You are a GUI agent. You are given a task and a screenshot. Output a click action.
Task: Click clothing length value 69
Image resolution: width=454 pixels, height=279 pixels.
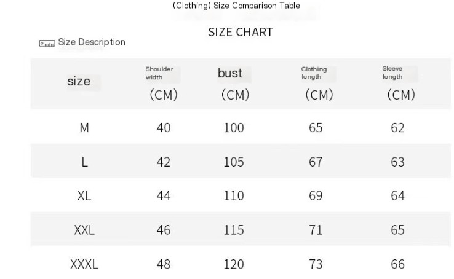click(316, 196)
